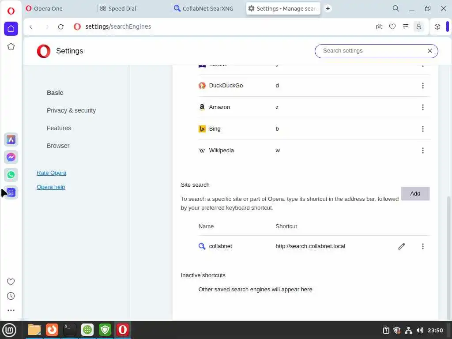Switch to Opera One tab
The height and width of the screenshot is (339, 452).
60,8
